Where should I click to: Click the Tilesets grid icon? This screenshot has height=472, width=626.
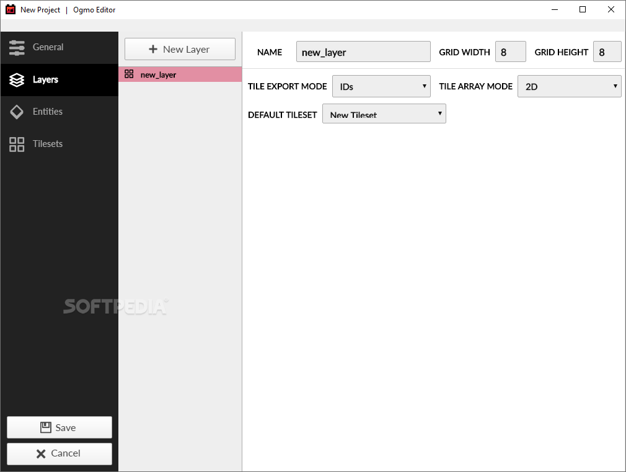pyautogui.click(x=17, y=145)
